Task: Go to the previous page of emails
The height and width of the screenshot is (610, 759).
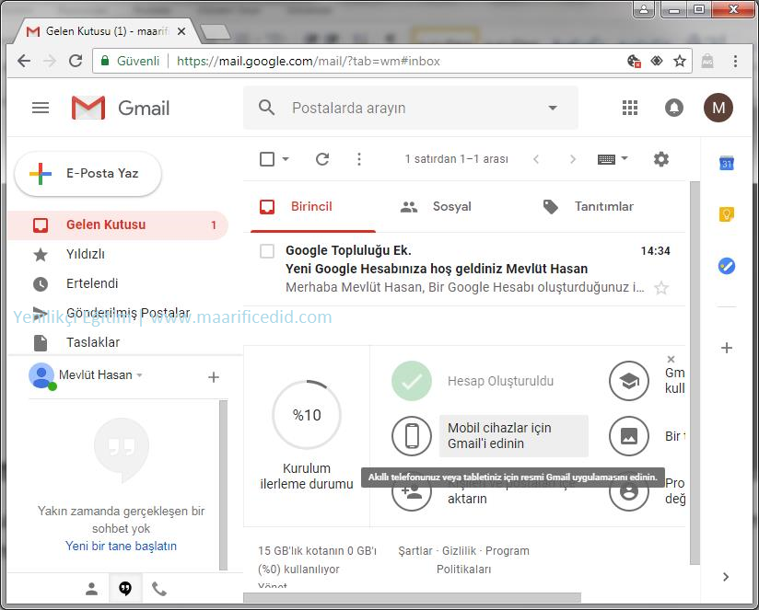Action: click(x=536, y=159)
